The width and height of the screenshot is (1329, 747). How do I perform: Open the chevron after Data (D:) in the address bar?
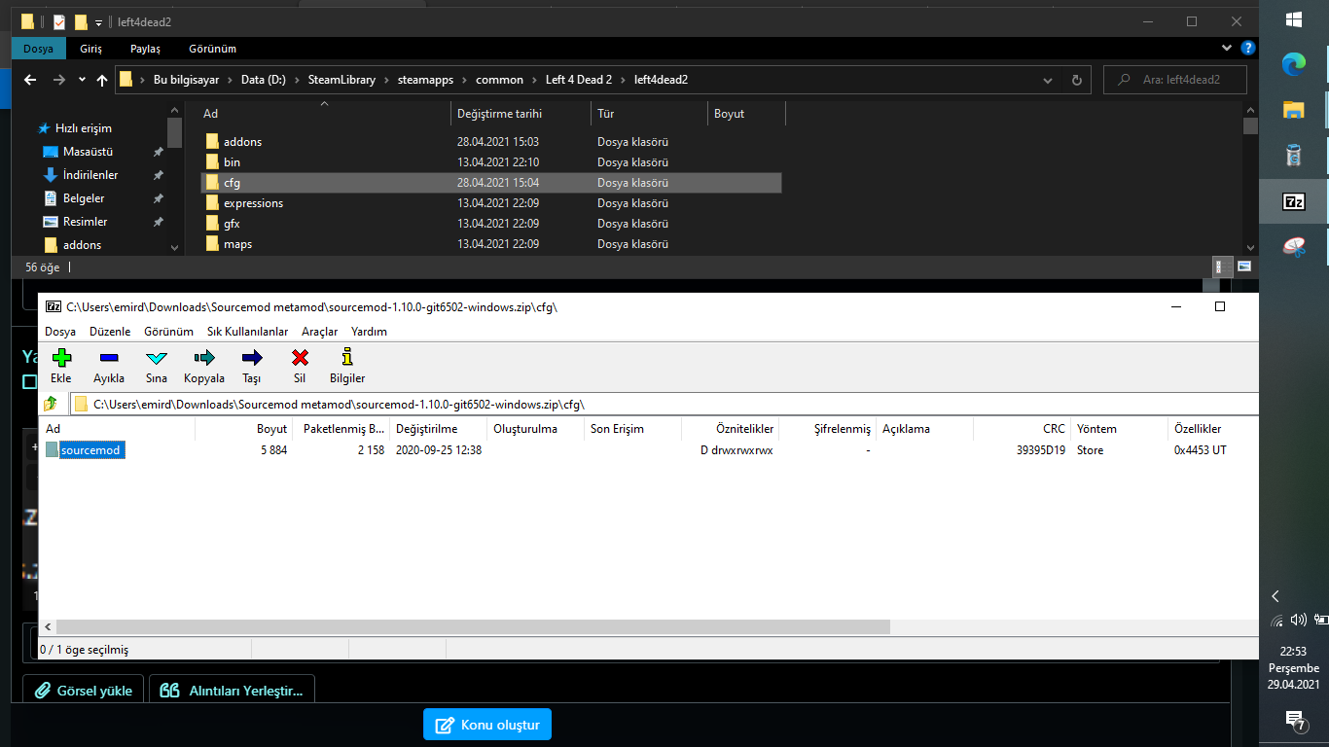(297, 80)
